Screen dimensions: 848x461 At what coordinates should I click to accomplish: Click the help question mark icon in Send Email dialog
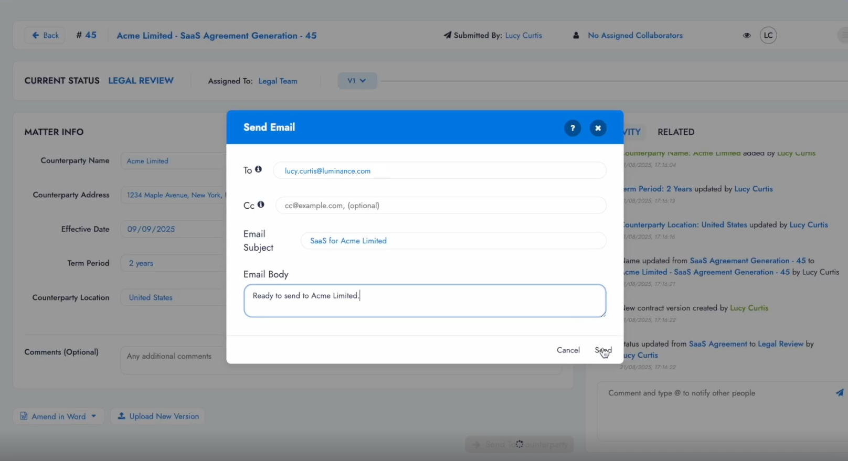click(573, 128)
